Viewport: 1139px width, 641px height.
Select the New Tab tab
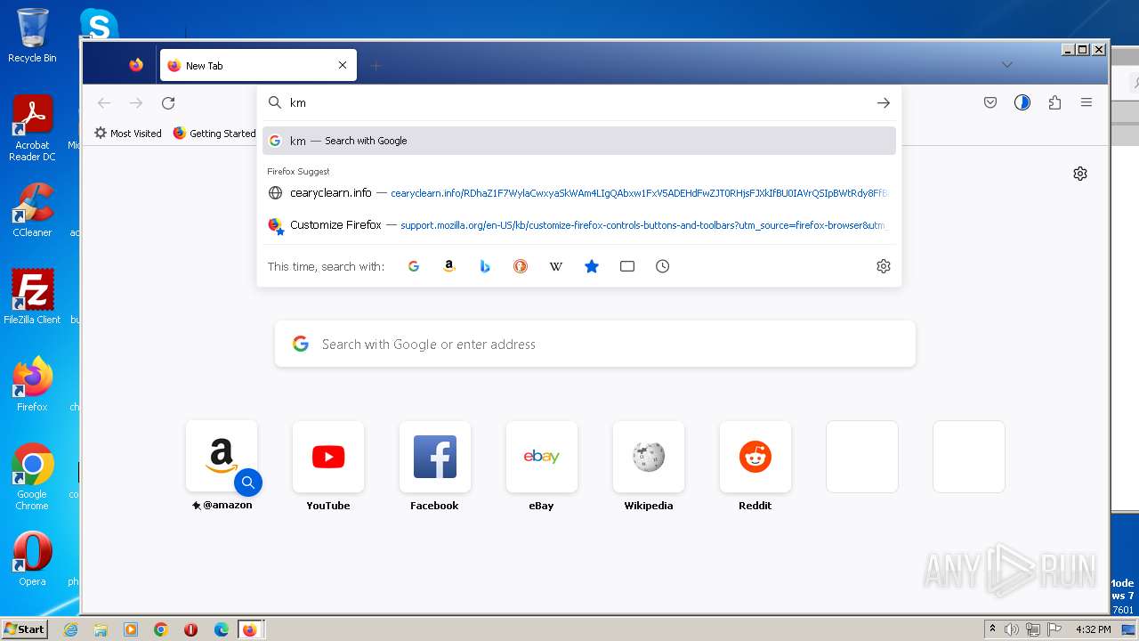click(x=258, y=65)
